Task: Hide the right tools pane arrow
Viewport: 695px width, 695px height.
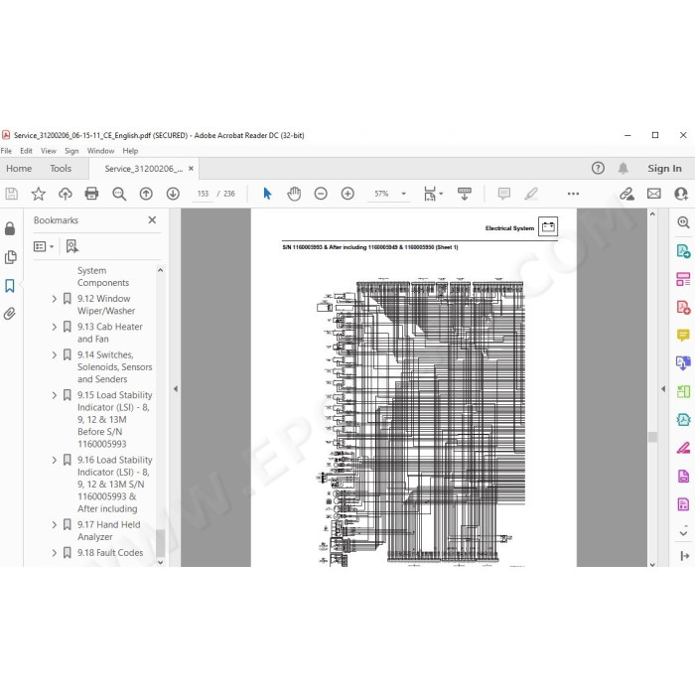Action: pyautogui.click(x=663, y=389)
